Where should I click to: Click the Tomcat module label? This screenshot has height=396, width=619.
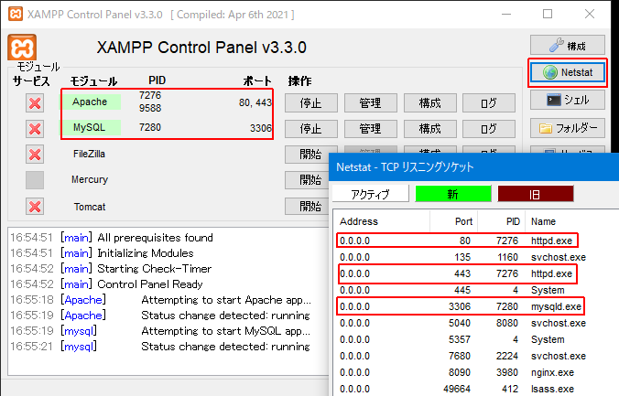pos(90,207)
